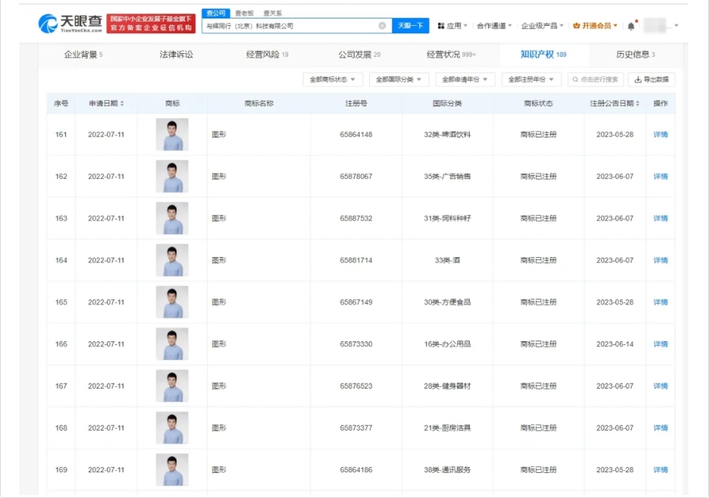This screenshot has height=498, width=709.
Task: Click the 35类-广告销售 classification cell
Action: click(448, 177)
